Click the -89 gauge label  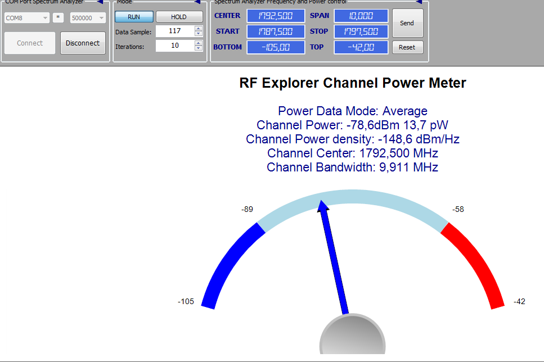pyautogui.click(x=248, y=210)
